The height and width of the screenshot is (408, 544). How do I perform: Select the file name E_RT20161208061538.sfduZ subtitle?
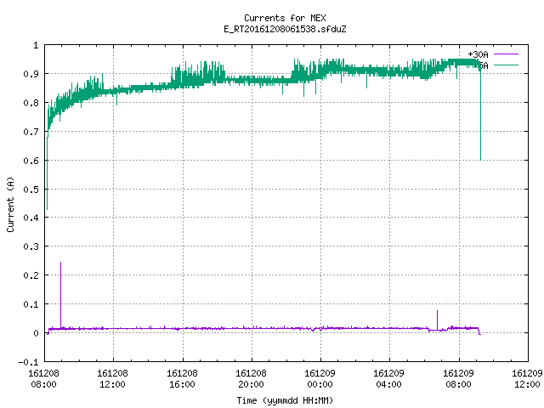coord(285,29)
